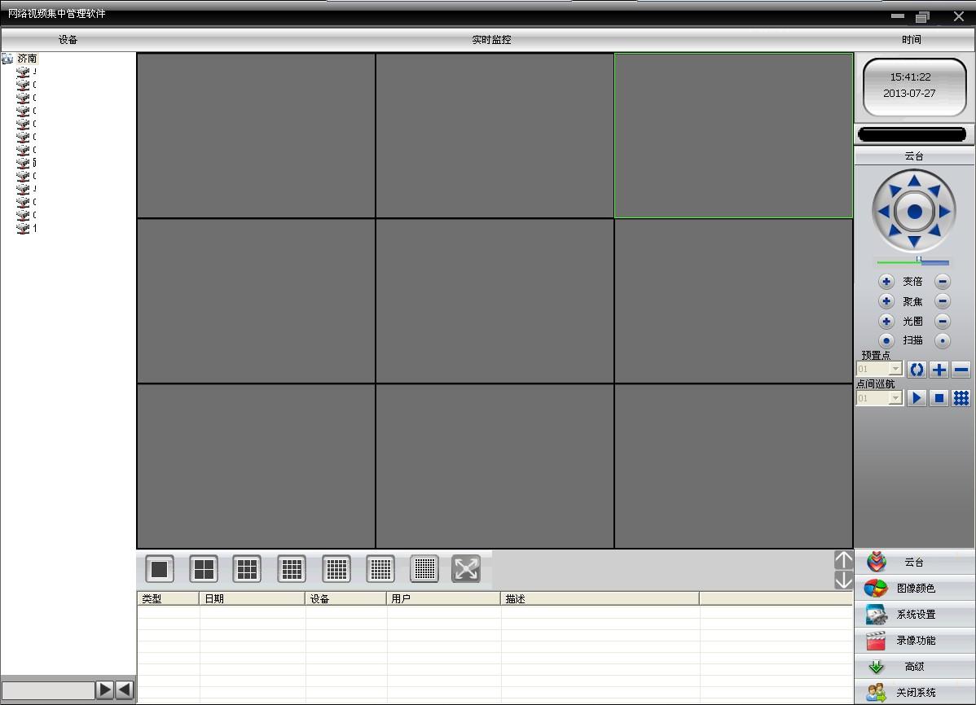Select the four-view split layout
The height and width of the screenshot is (705, 976).
coord(204,569)
